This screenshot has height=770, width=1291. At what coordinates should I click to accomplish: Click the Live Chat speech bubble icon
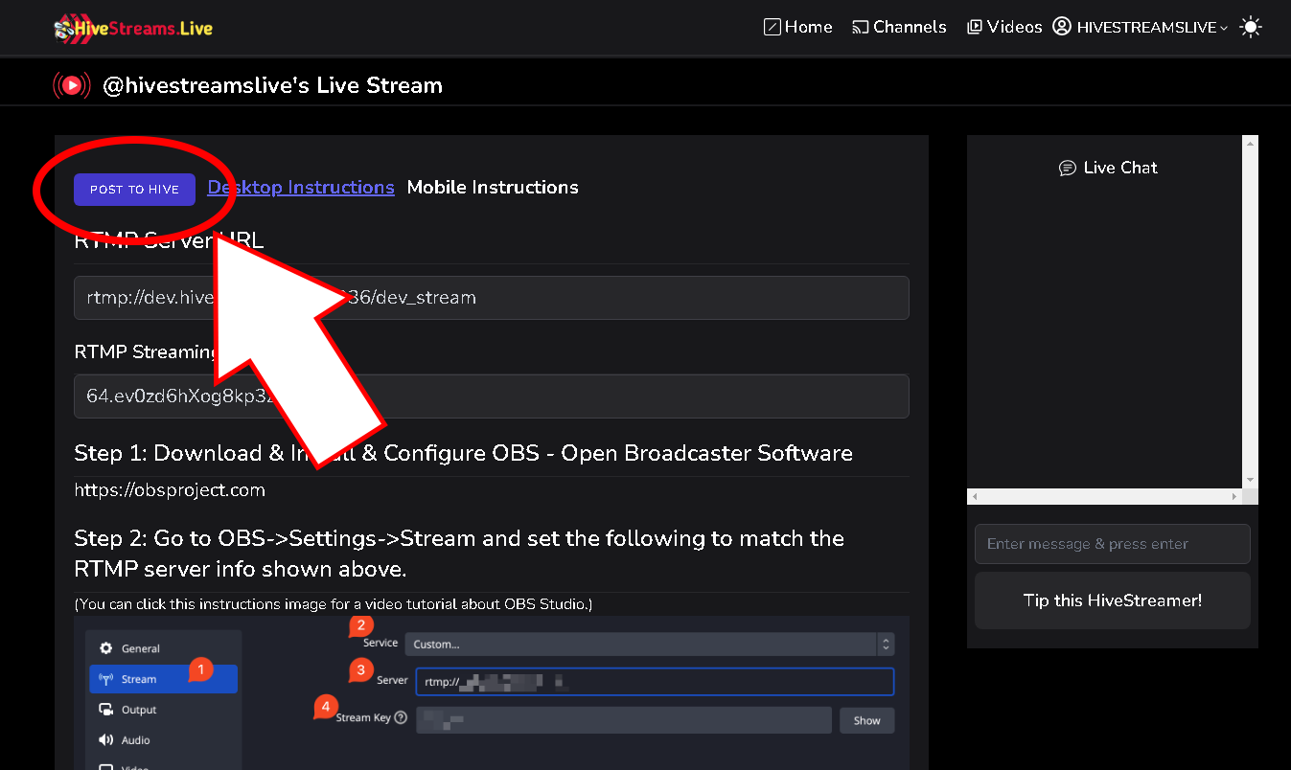1068,169
